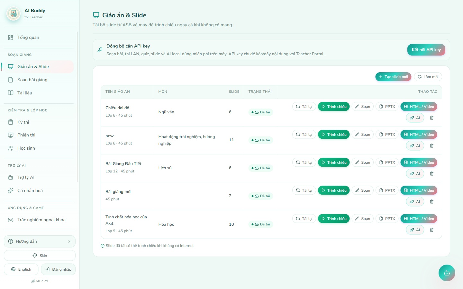
Task: Open Kỳ thi page
Action: pyautogui.click(x=39, y=122)
